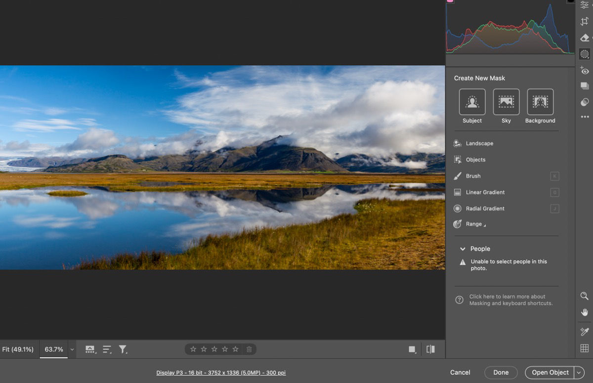This screenshot has width=593, height=383.
Task: Create a new Sky mask
Action: 506,102
